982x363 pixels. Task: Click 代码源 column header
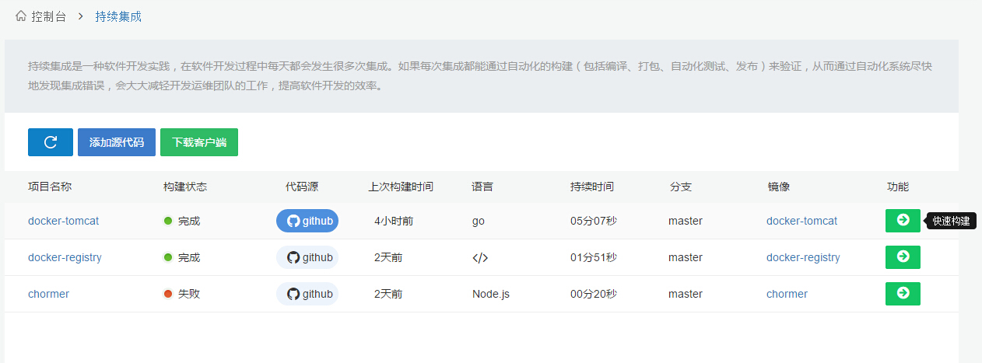302,187
